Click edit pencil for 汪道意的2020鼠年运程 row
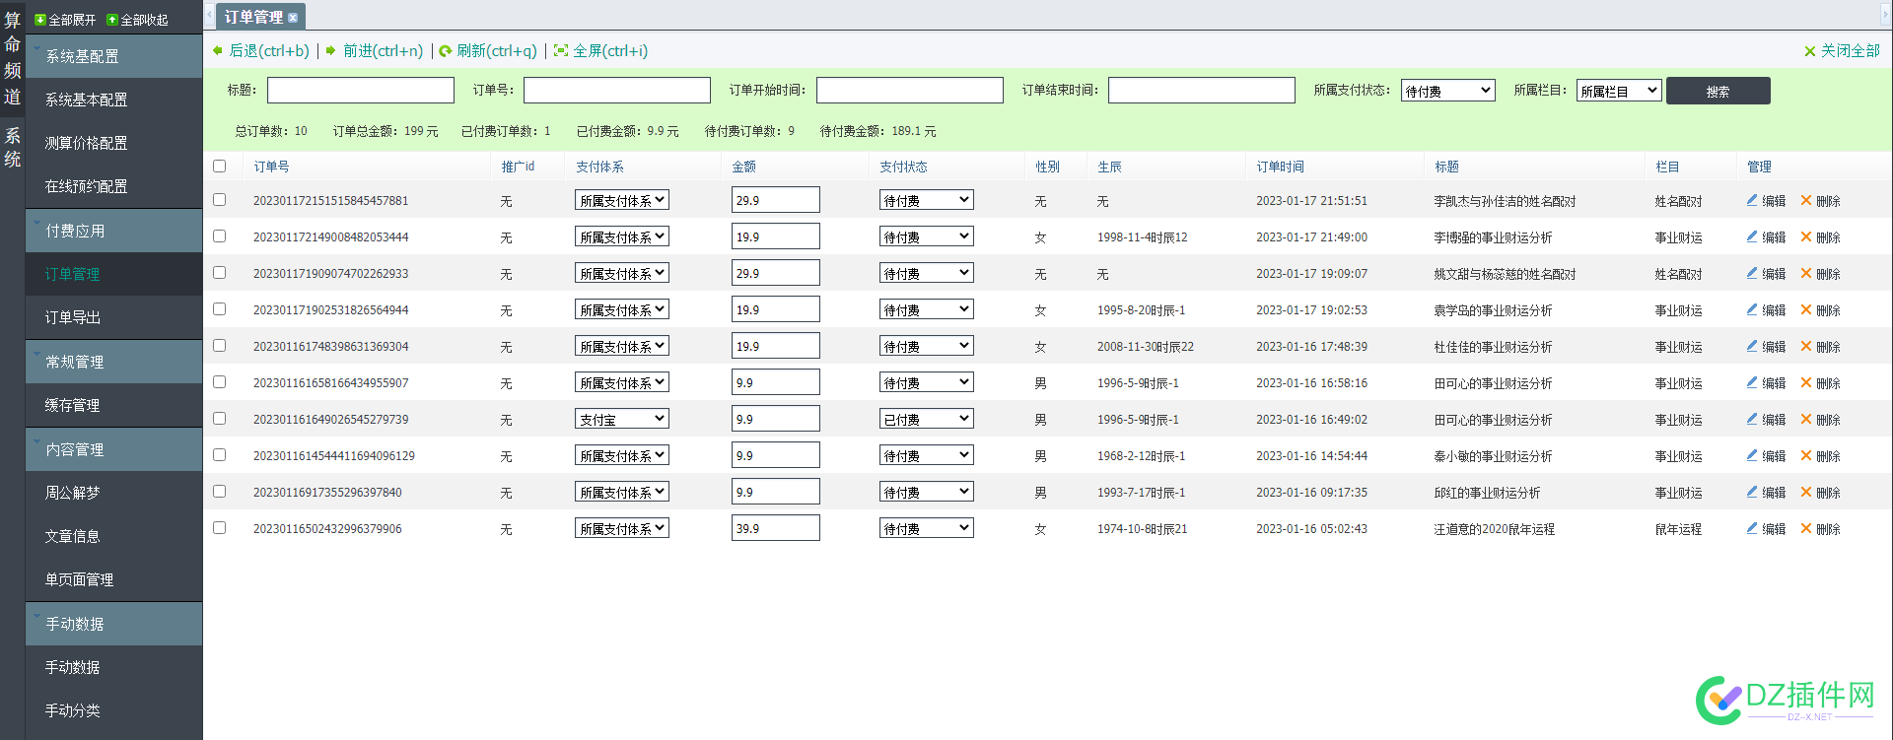1893x740 pixels. (x=1752, y=528)
